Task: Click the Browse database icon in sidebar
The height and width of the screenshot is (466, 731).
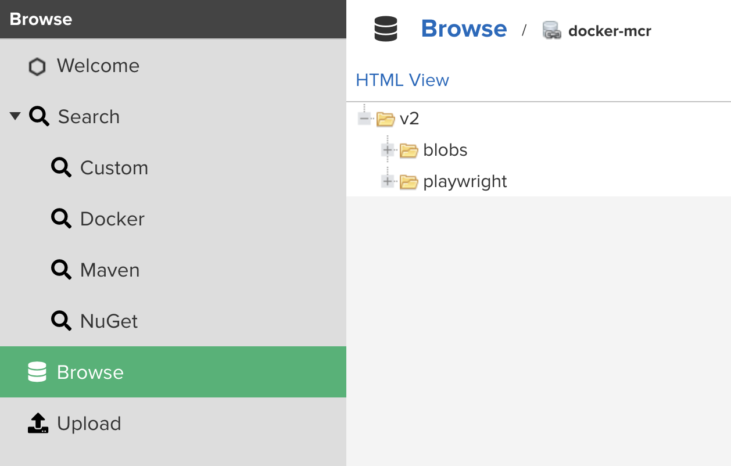Action: click(x=37, y=372)
